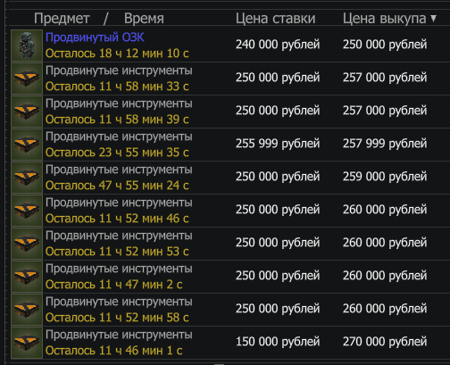Screen dimensions: 450x365
Task: Select bid price 255 999 рублей
Action: click(x=278, y=144)
